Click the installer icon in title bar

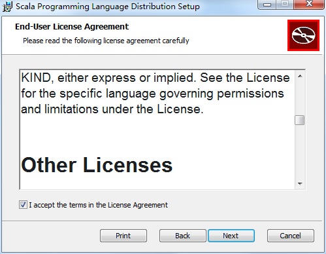pyautogui.click(x=7, y=7)
